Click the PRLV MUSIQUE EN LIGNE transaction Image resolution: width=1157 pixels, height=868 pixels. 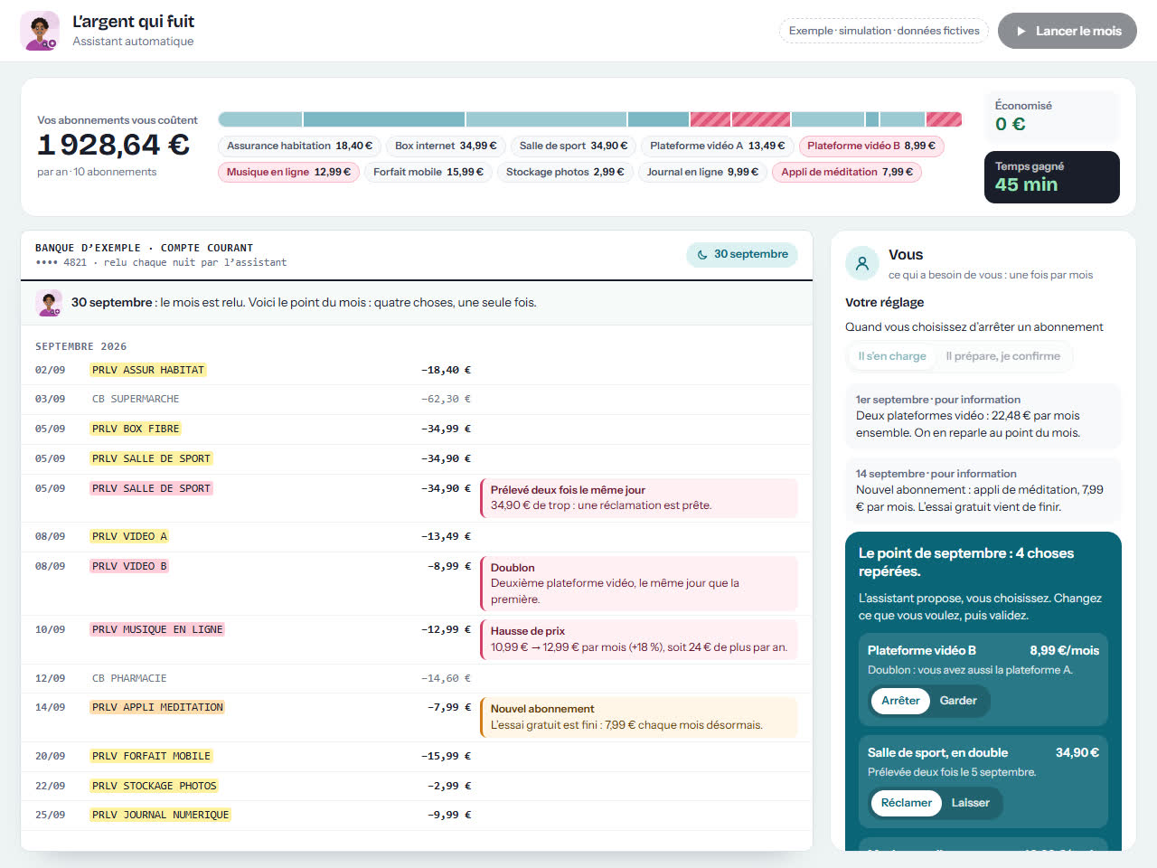pyautogui.click(x=416, y=639)
